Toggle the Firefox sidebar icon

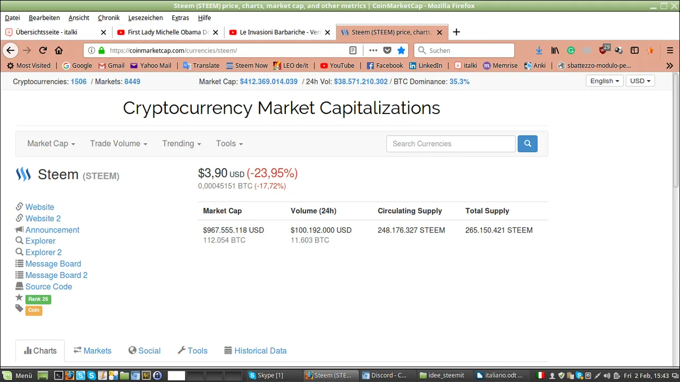point(634,50)
